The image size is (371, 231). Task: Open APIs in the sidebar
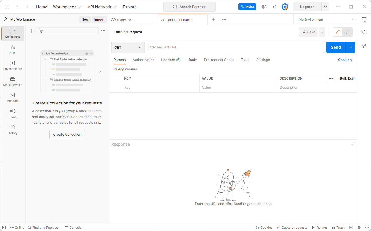pyautogui.click(x=13, y=50)
